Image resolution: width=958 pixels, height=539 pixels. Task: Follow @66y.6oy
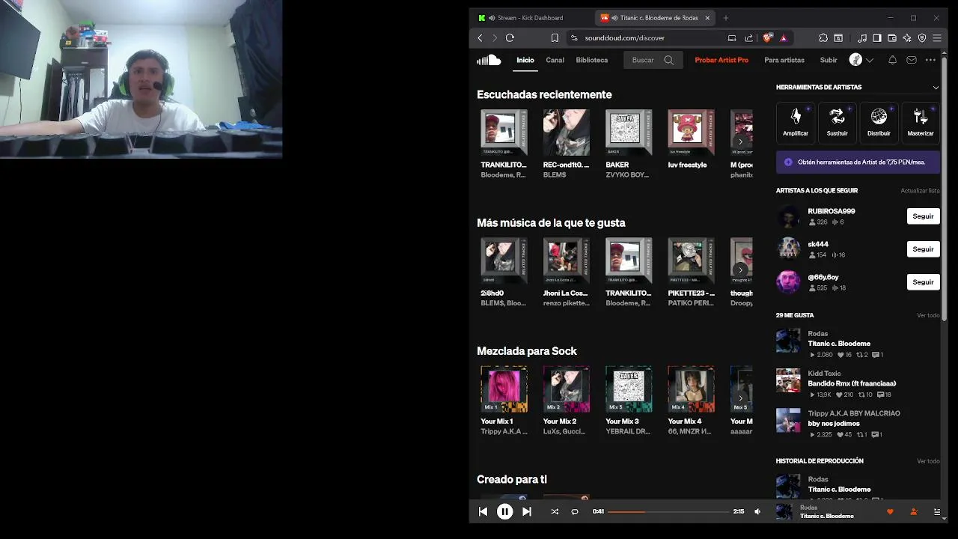click(x=923, y=282)
